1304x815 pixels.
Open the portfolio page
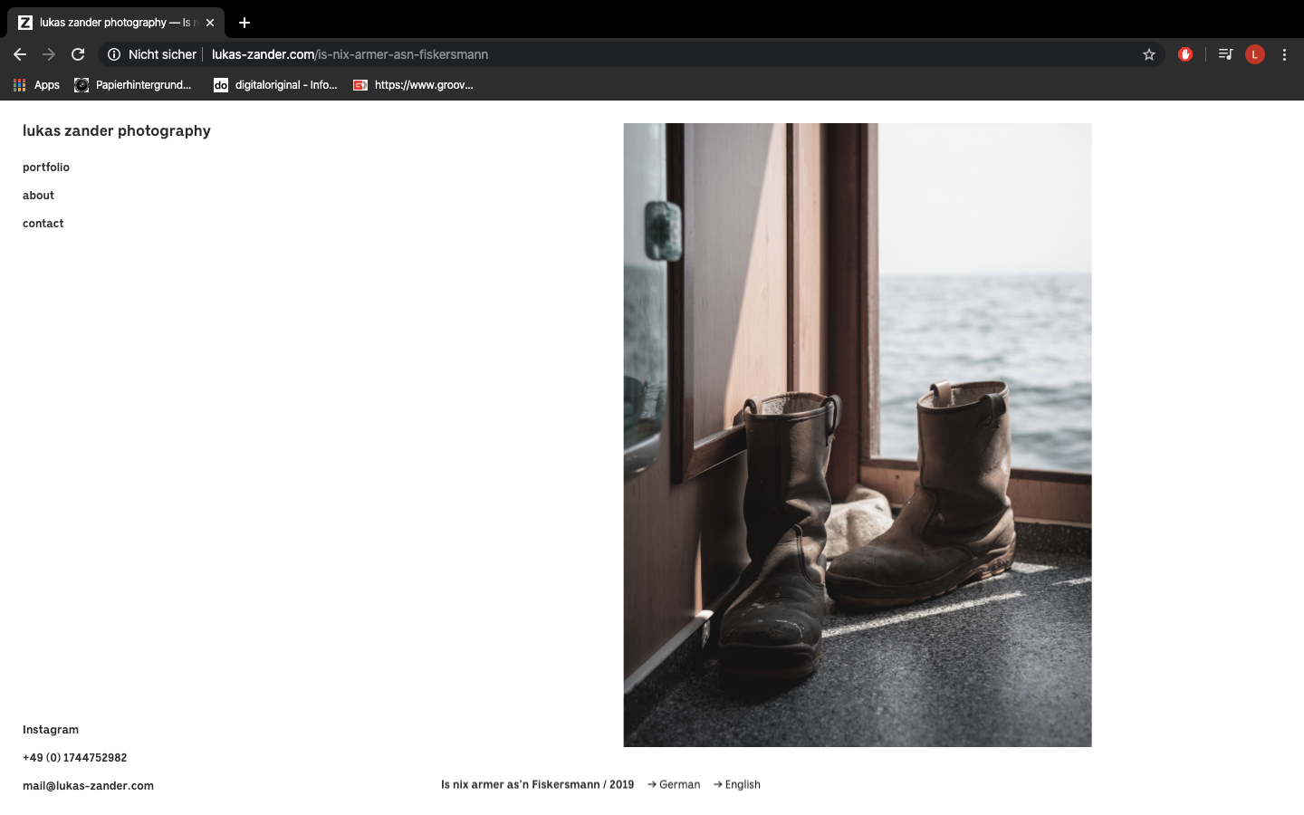(x=46, y=168)
